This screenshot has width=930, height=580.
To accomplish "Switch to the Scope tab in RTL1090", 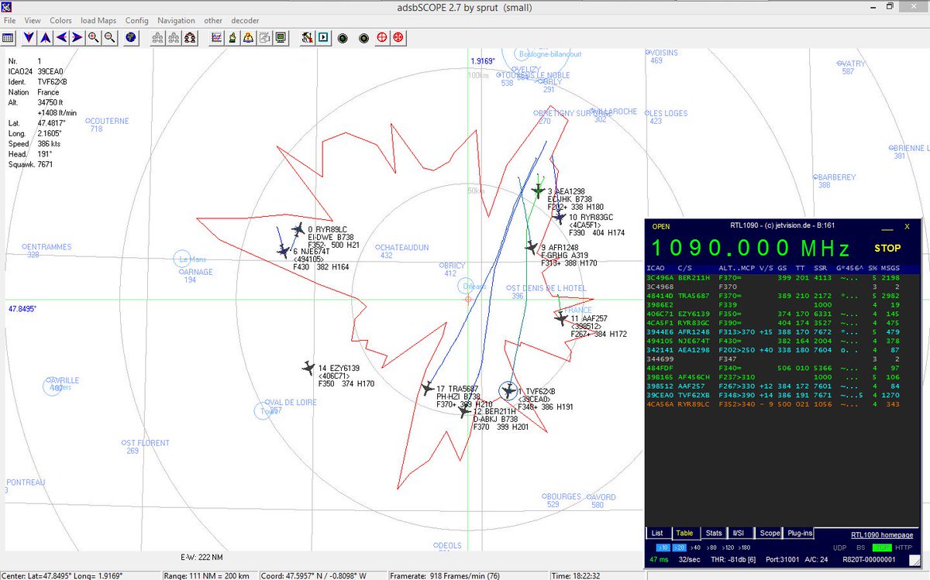I will point(770,533).
